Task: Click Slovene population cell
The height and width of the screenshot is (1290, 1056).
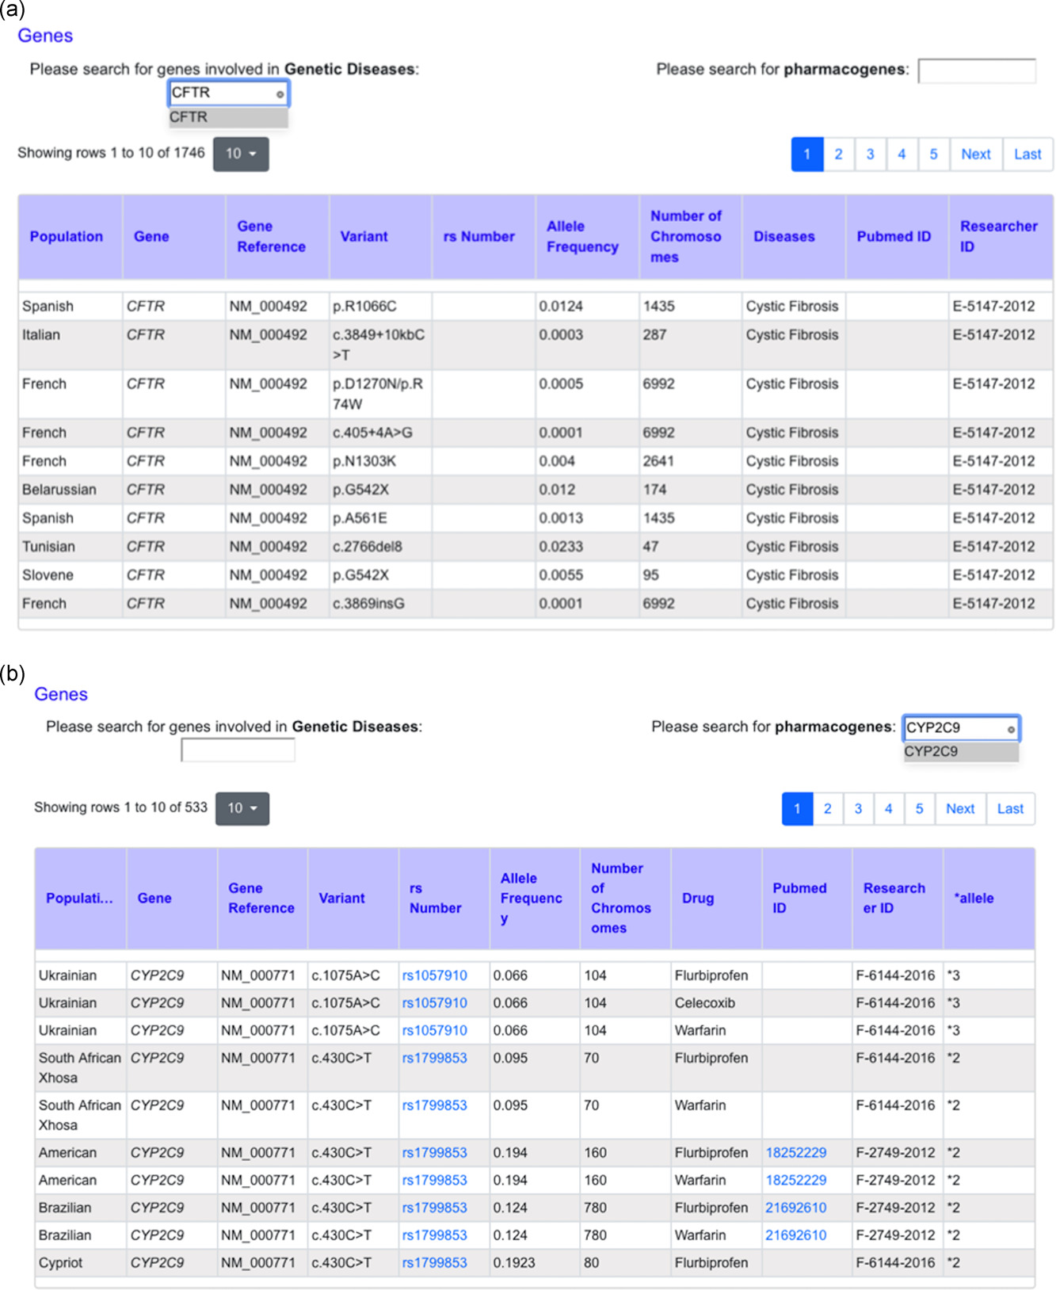Action: point(71,575)
